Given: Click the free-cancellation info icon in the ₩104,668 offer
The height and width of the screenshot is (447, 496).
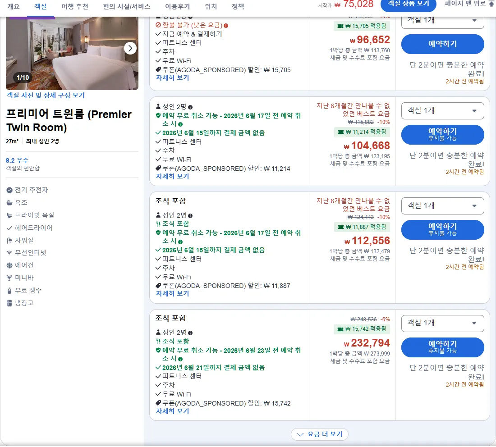Looking at the screenshot, I should click(x=180, y=124).
